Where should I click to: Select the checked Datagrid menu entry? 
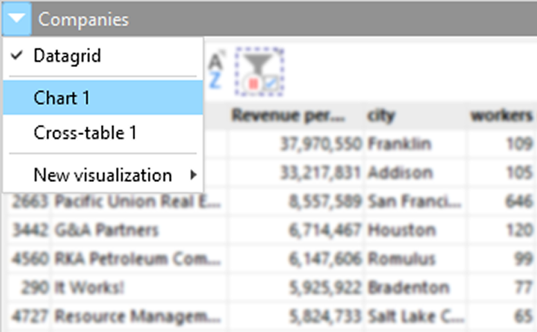pyautogui.click(x=67, y=57)
